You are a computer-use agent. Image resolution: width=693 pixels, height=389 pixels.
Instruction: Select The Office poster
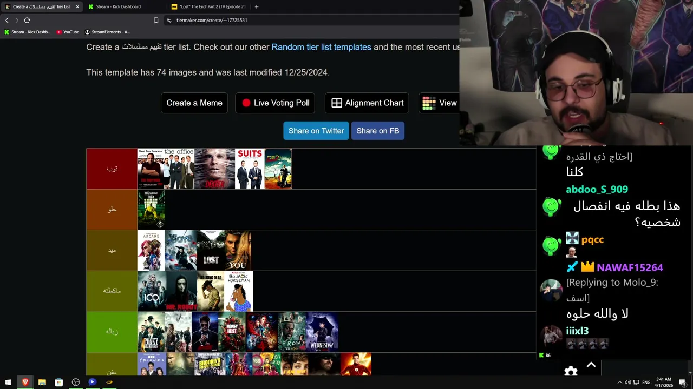pyautogui.click(x=179, y=169)
